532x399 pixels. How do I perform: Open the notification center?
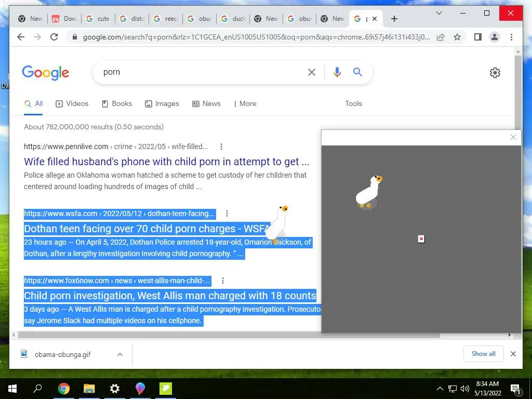[x=515, y=389]
